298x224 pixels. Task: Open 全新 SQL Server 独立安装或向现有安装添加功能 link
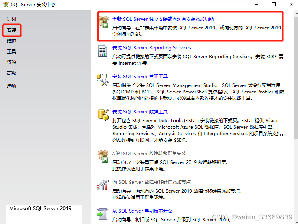point(163,19)
